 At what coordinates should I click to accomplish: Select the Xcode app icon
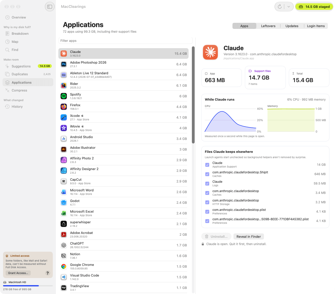[64, 117]
